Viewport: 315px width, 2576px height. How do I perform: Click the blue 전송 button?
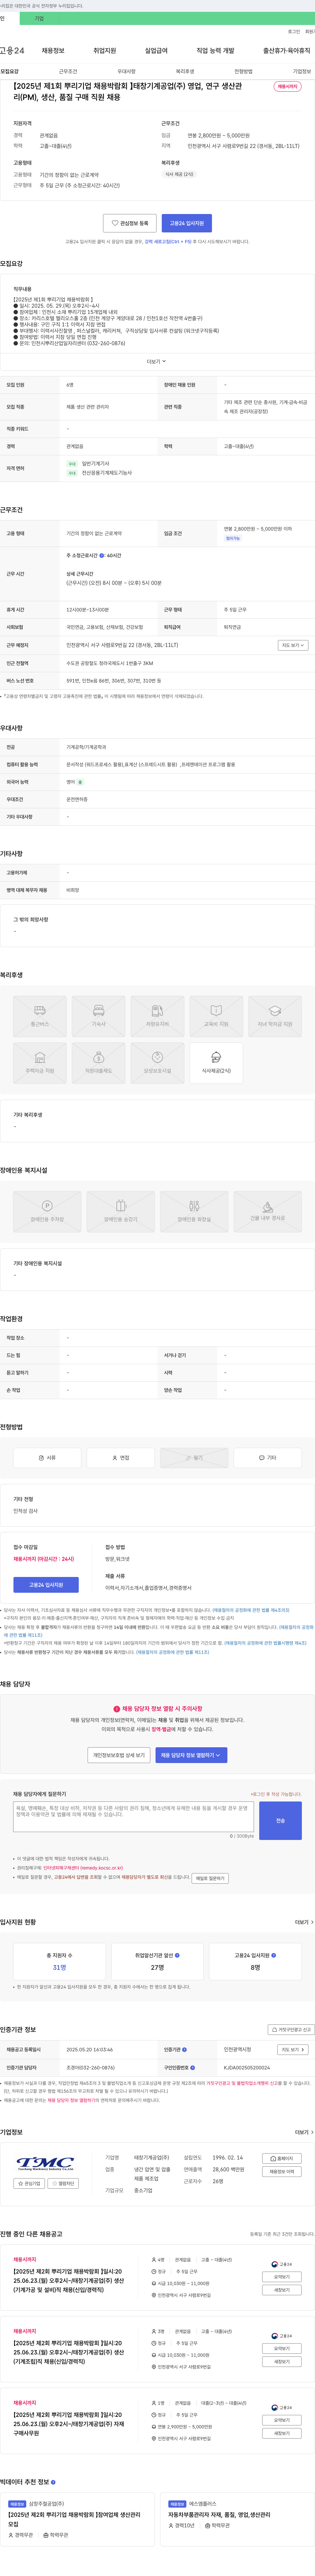[280, 1821]
